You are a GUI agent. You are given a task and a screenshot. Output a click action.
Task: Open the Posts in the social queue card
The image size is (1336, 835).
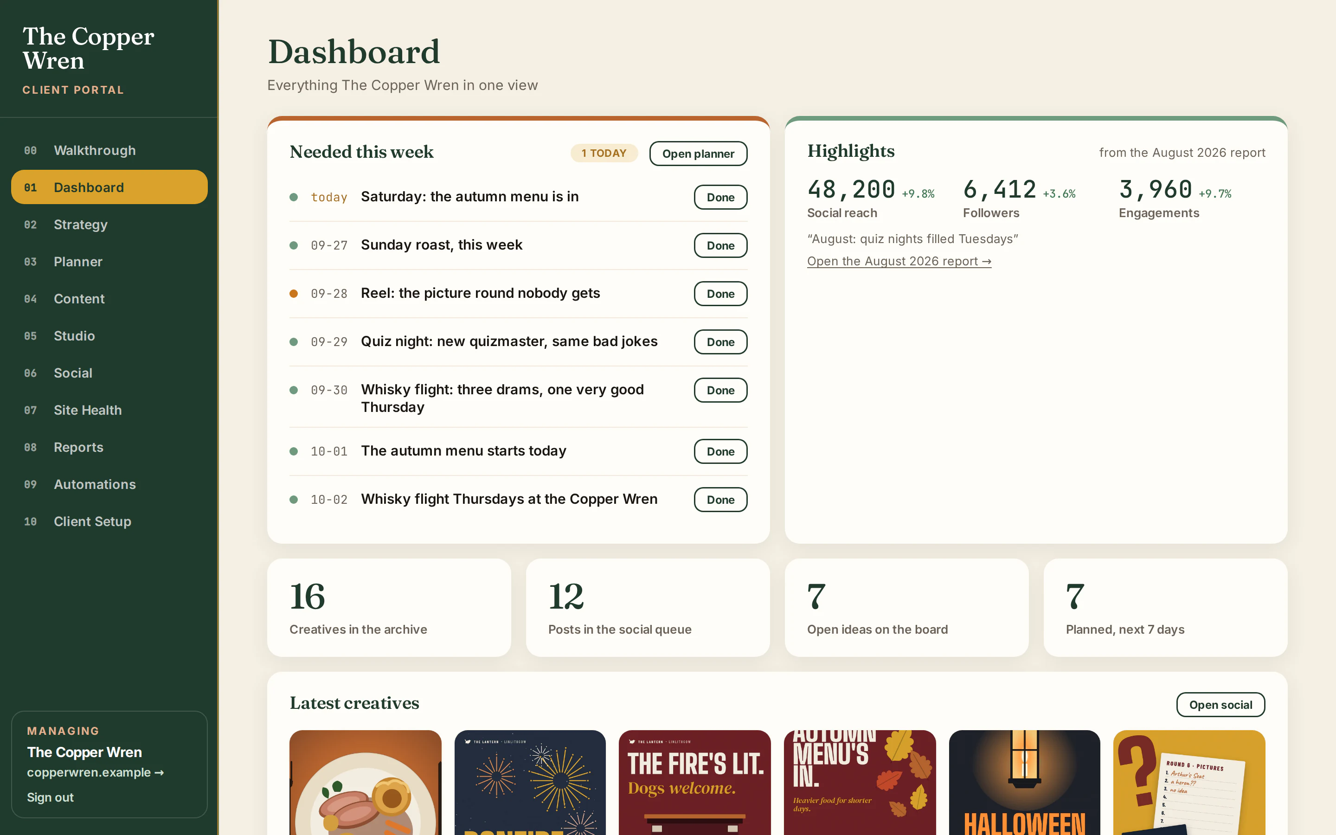[x=648, y=608]
